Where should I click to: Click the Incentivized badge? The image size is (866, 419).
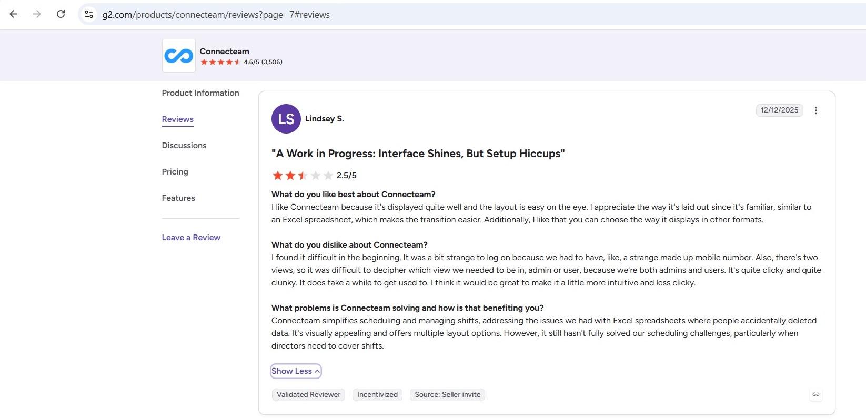[377, 395]
